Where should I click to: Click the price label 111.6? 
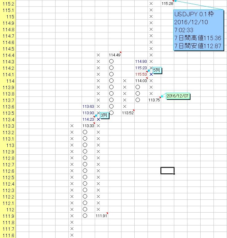pyautogui.click(x=8, y=236)
